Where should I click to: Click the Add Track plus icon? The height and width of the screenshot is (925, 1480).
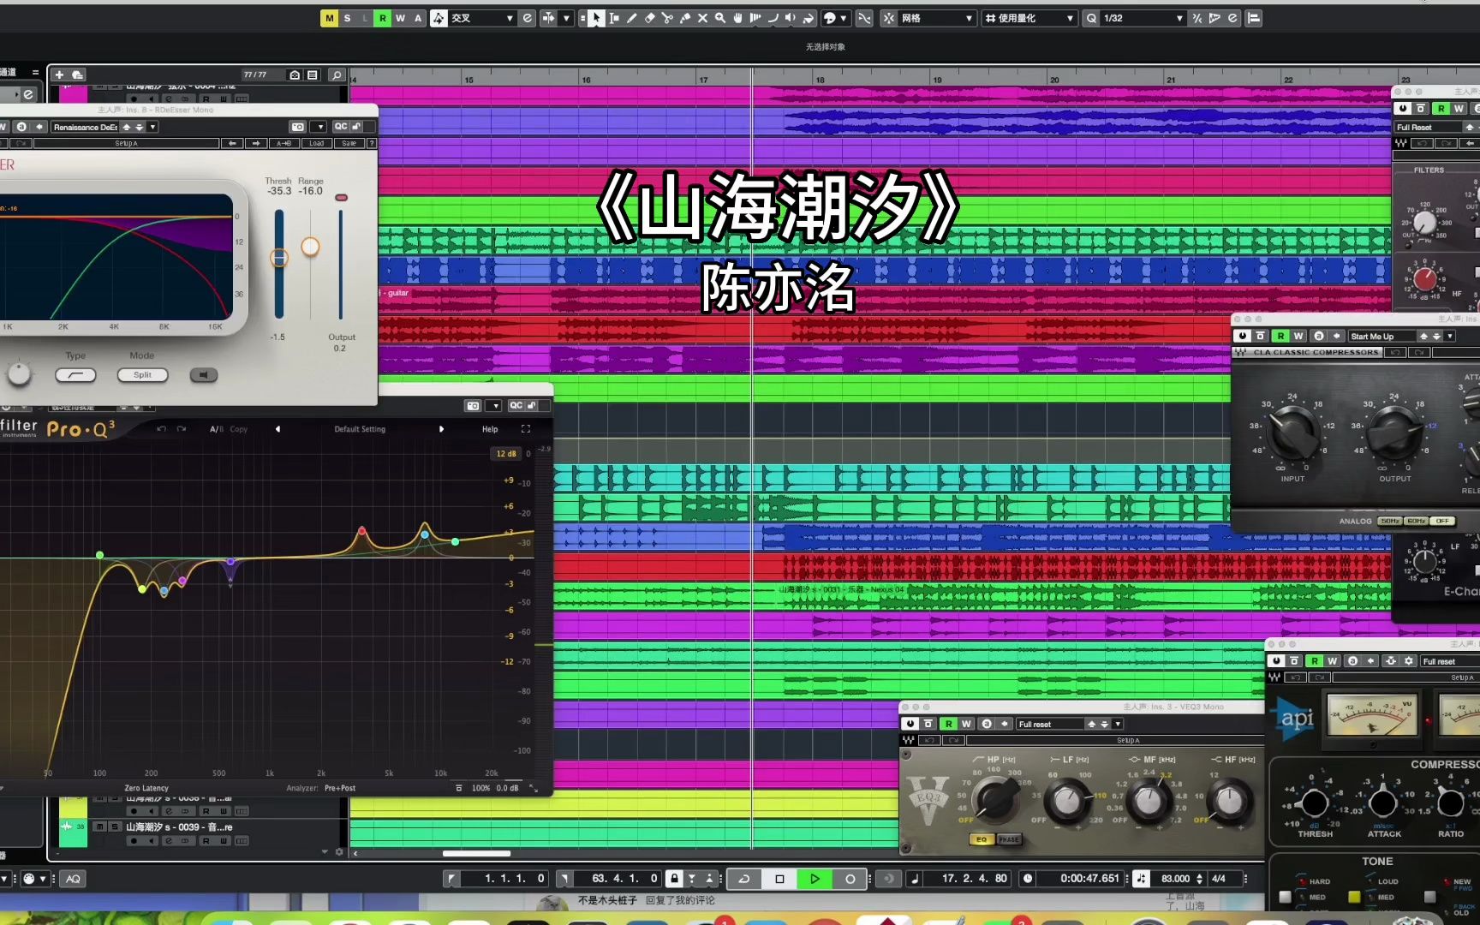point(59,75)
